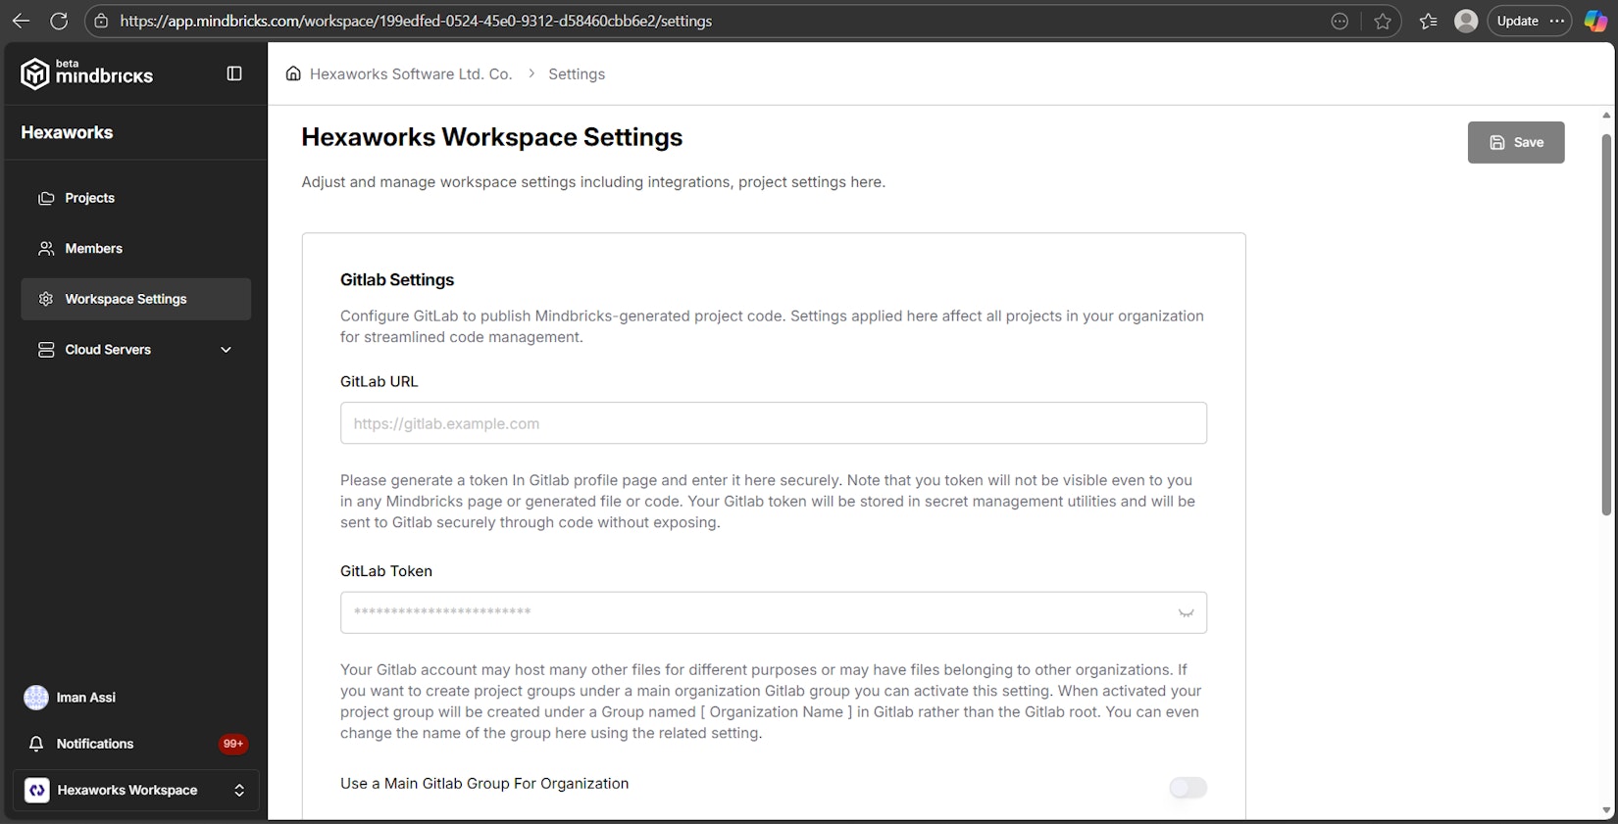The height and width of the screenshot is (824, 1618).
Task: Reveal GitLab token with eye icon
Action: pyautogui.click(x=1186, y=613)
